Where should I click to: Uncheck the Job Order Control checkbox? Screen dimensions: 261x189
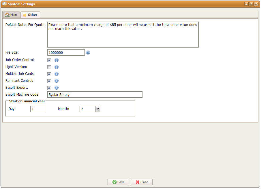(49, 60)
